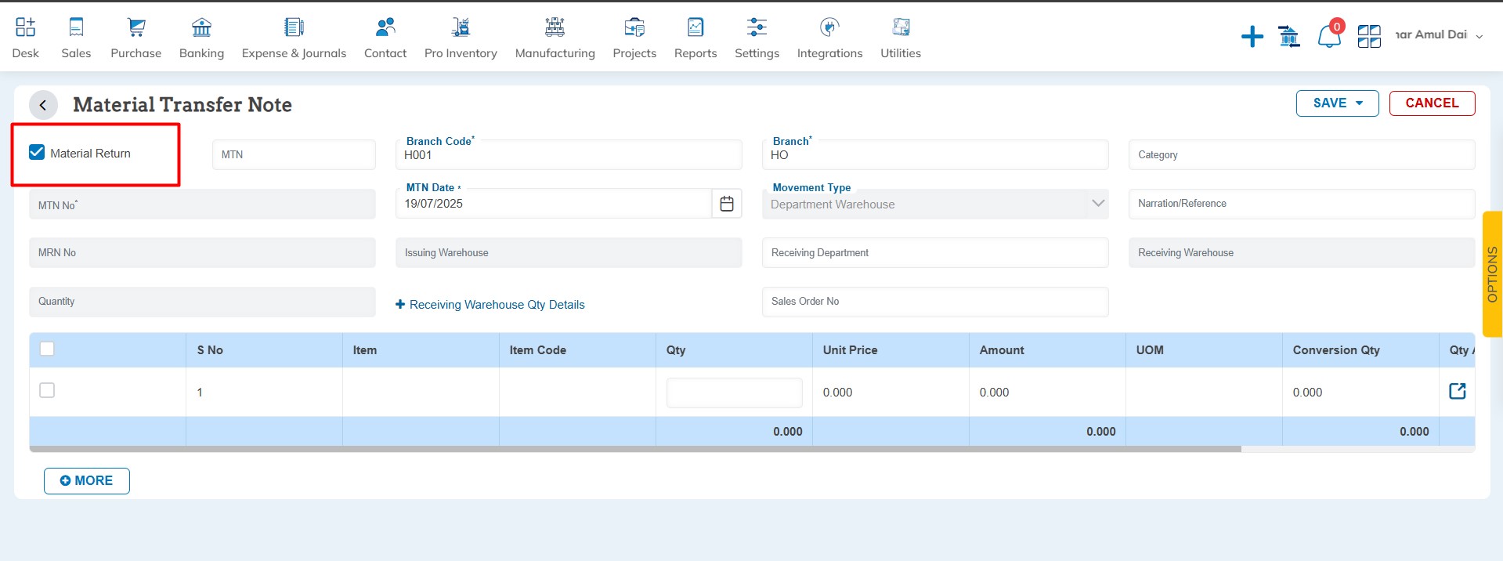The width and height of the screenshot is (1503, 561).
Task: Open the Desk module icon
Action: tap(25, 27)
